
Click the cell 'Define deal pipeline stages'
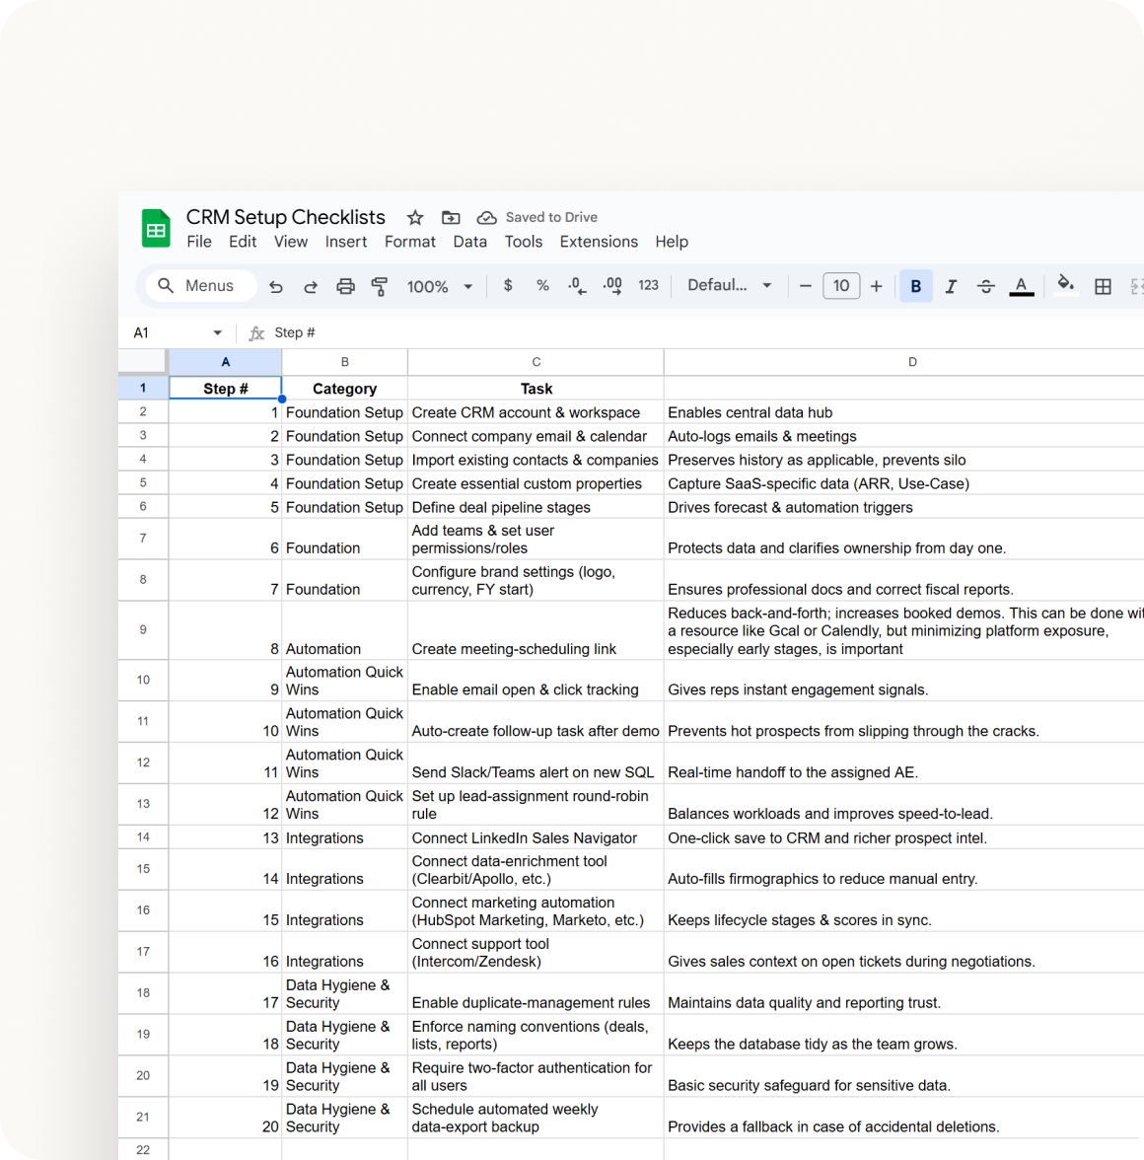pos(536,507)
